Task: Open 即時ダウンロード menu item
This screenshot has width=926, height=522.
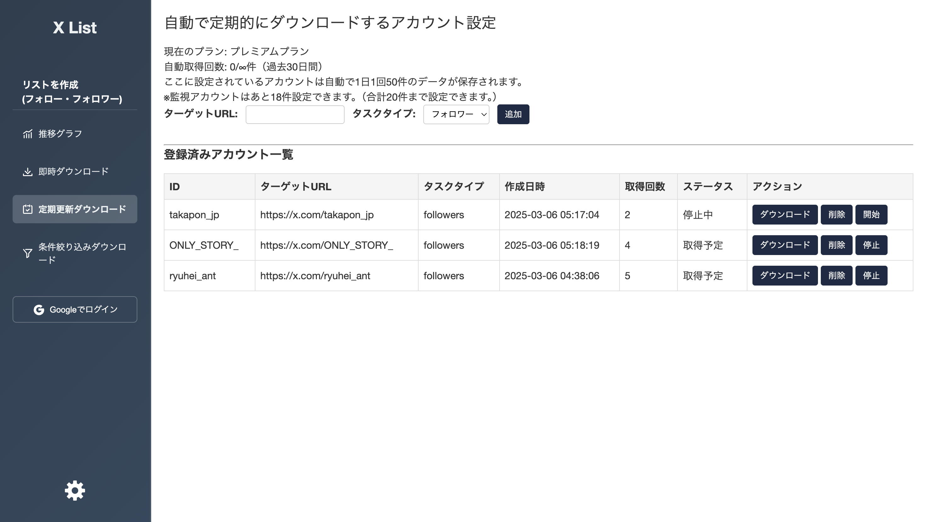Action: (x=75, y=172)
